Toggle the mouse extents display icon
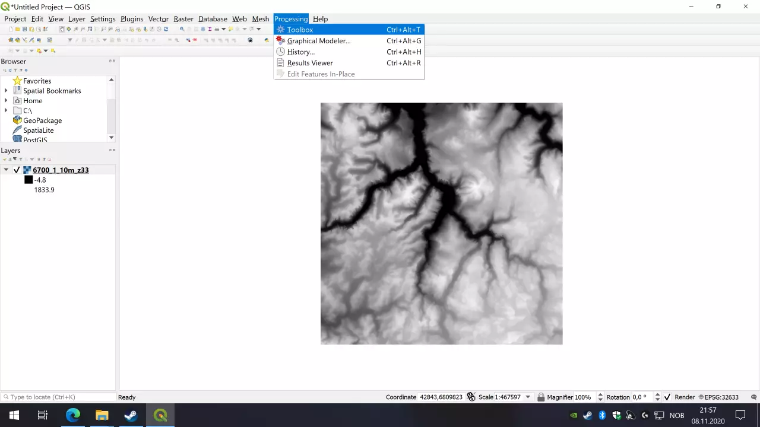 (471, 397)
